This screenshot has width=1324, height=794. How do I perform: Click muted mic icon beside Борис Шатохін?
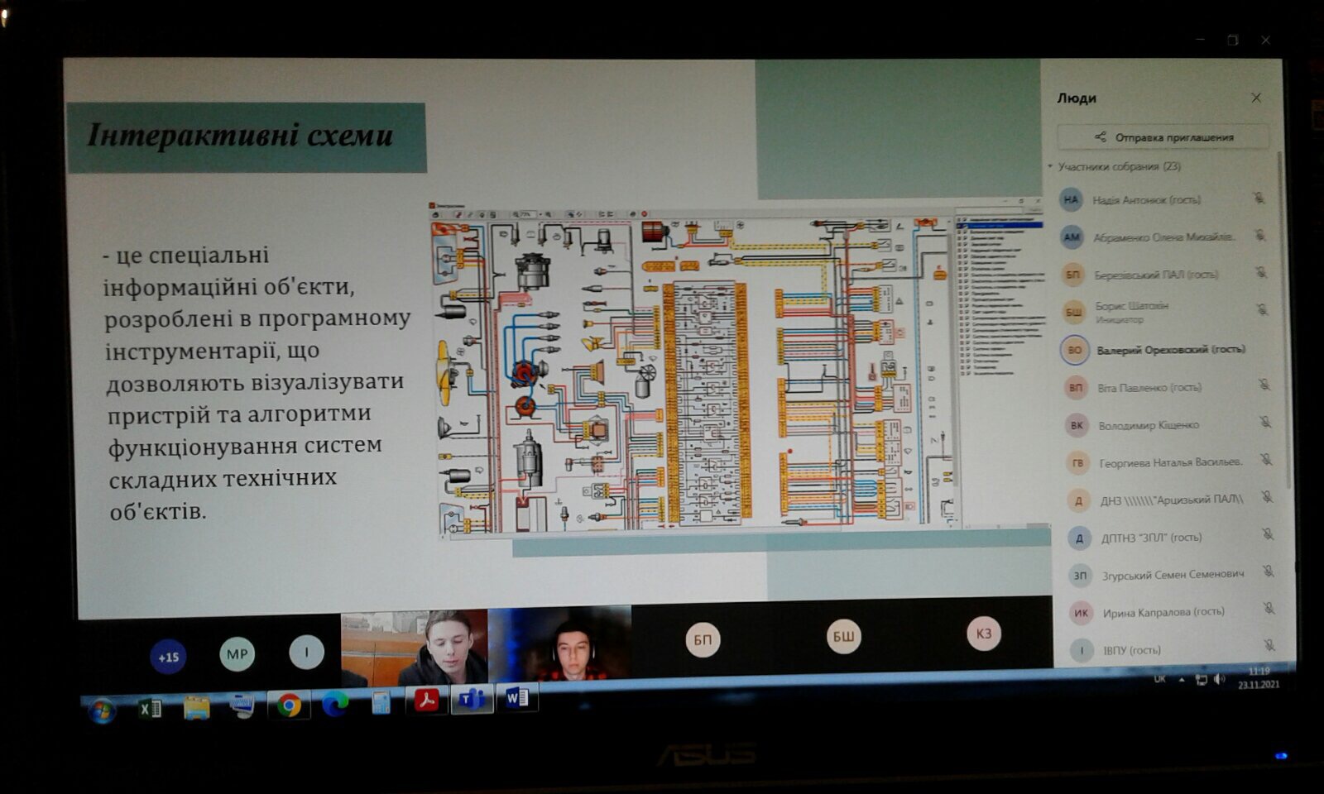[x=1261, y=310]
